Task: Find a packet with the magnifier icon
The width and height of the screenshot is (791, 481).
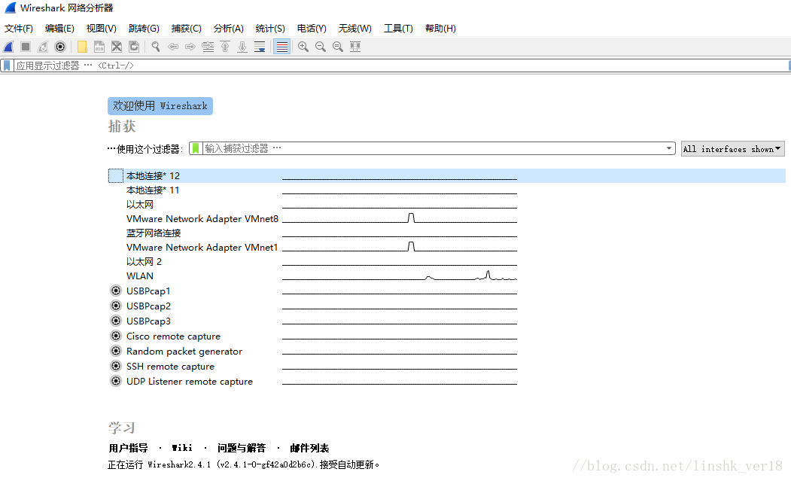Action: (156, 47)
